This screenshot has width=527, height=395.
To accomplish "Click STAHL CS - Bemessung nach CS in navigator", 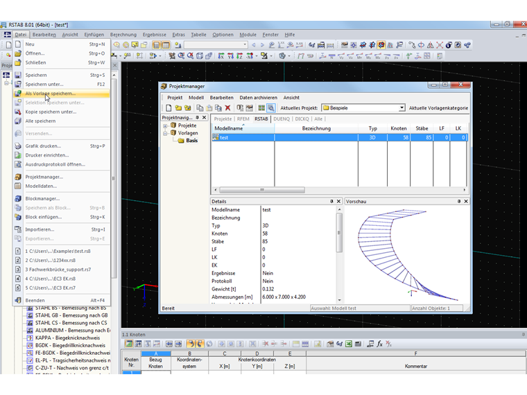I will pyautogui.click(x=71, y=323).
